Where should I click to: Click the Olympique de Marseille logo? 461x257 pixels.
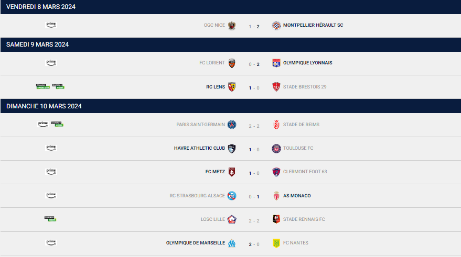click(232, 243)
